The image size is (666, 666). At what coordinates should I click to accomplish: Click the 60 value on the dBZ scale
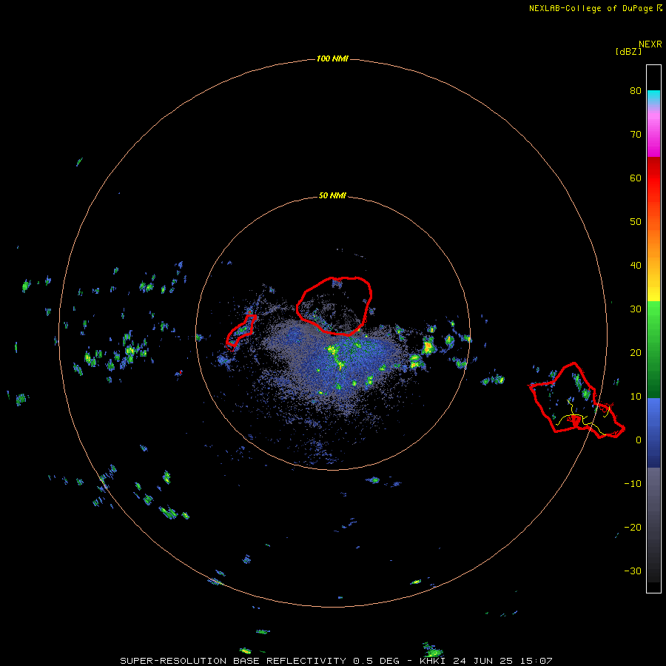[636, 178]
